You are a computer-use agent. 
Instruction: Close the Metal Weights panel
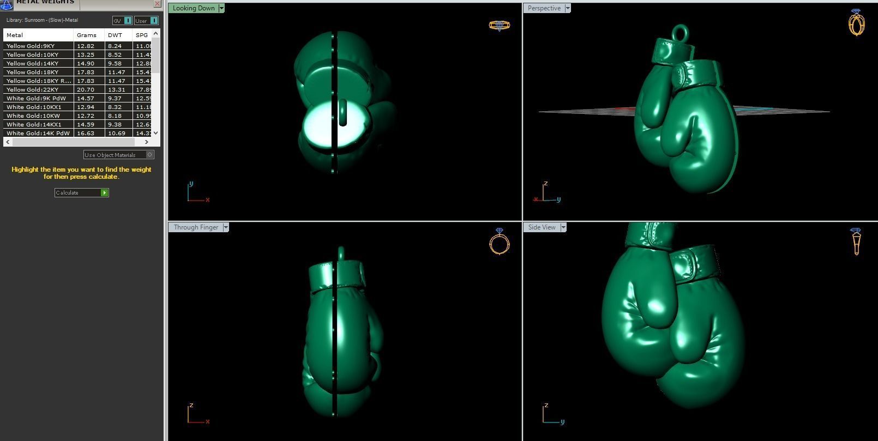tap(157, 4)
